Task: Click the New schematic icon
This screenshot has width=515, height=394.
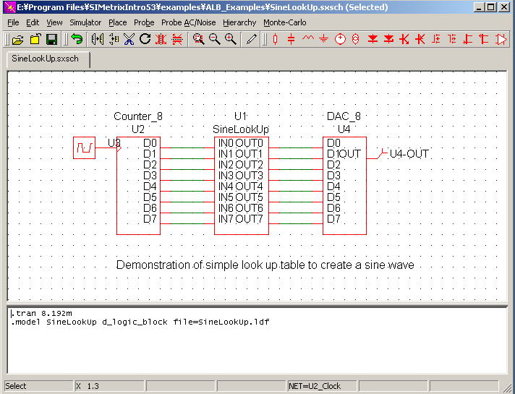Action: pyautogui.click(x=35, y=39)
